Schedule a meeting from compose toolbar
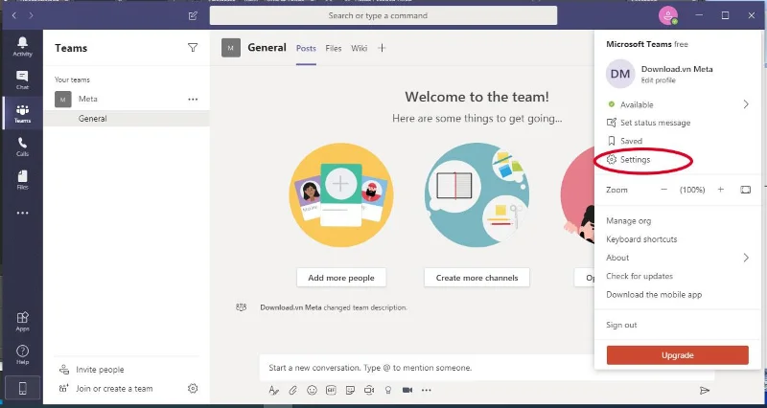The height and width of the screenshot is (408, 767). (x=369, y=390)
